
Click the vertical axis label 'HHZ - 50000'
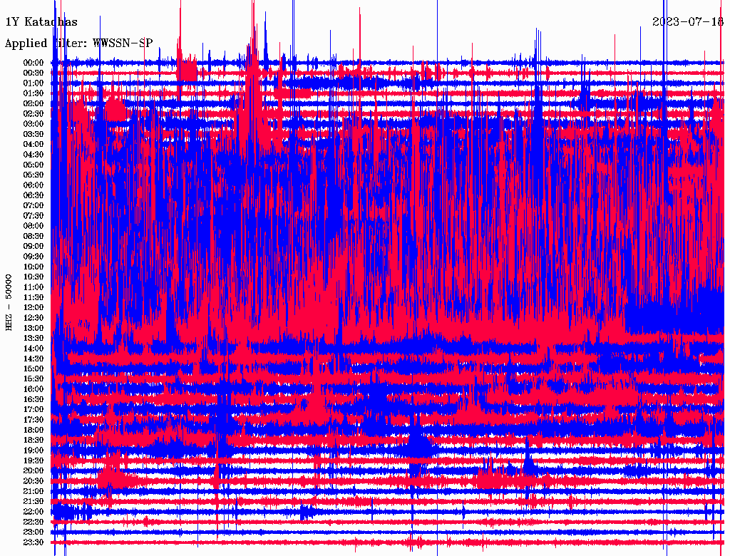(x=9, y=302)
